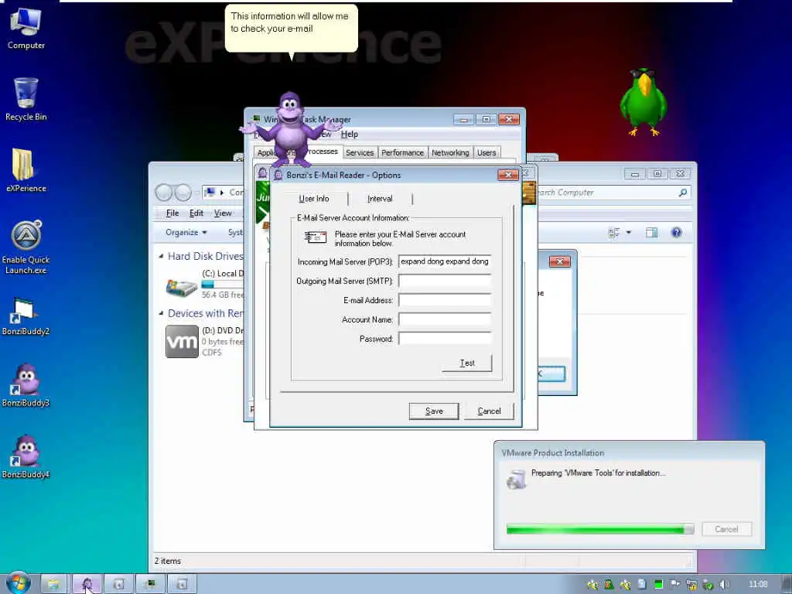Image resolution: width=792 pixels, height=594 pixels.
Task: Click the Explorer forward navigation button
Action: [183, 193]
